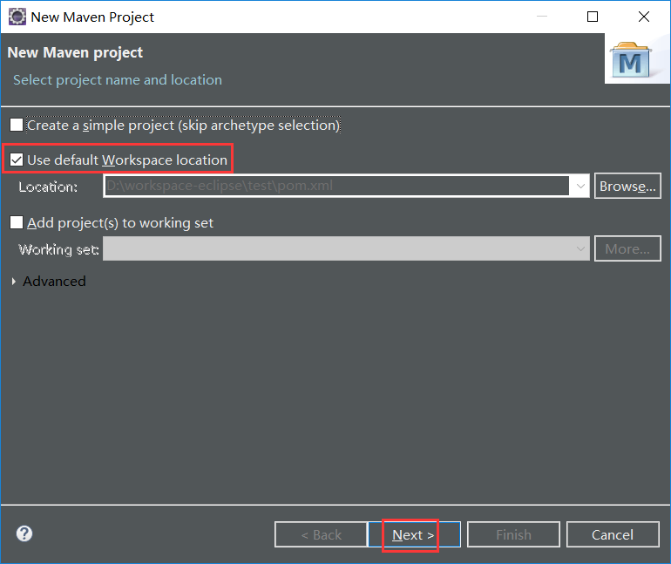671x564 pixels.
Task: Click the Finish button
Action: [513, 534]
